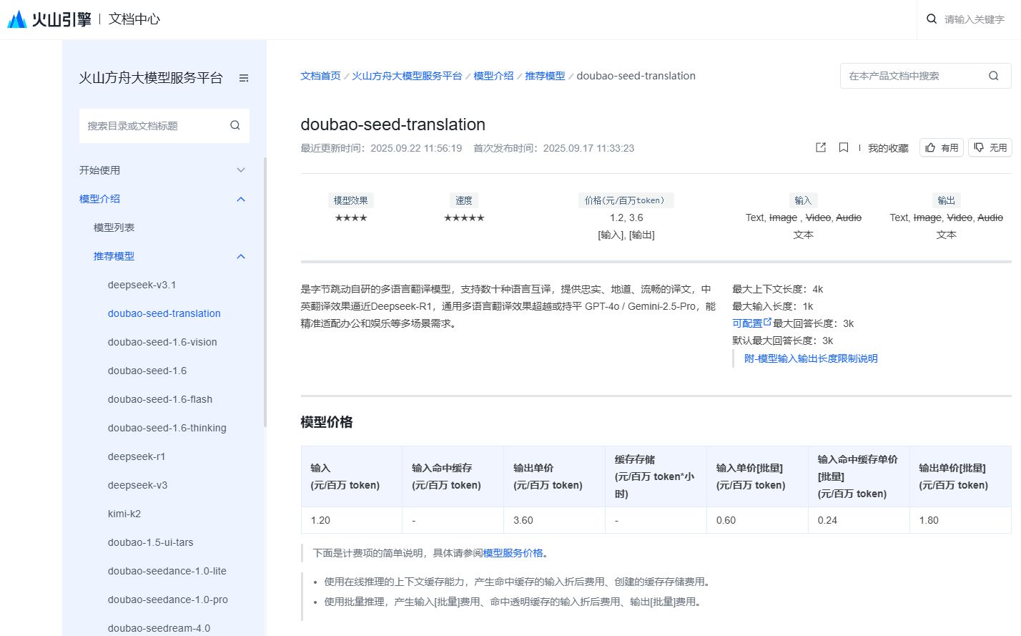The image size is (1021, 636).
Task: Open deepseek-v3.1 model page
Action: (x=142, y=285)
